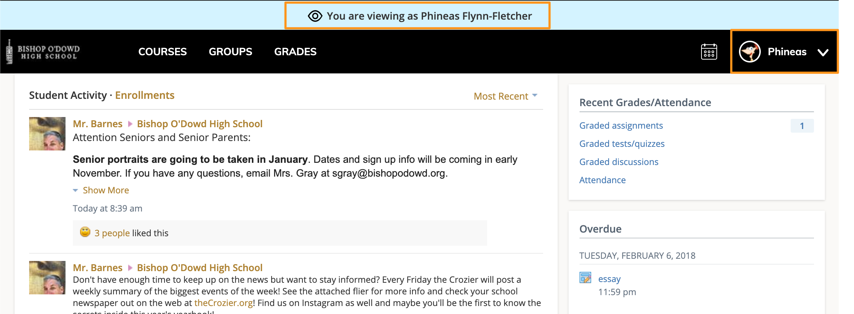Click Phineas's profile avatar in the header

(x=751, y=52)
